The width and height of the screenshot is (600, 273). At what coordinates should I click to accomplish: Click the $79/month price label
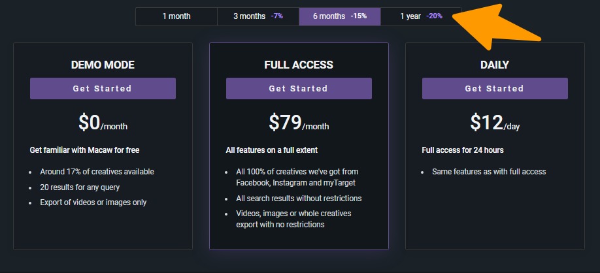point(299,123)
